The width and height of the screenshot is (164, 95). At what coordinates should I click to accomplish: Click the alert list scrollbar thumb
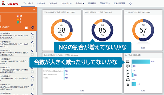(36, 41)
